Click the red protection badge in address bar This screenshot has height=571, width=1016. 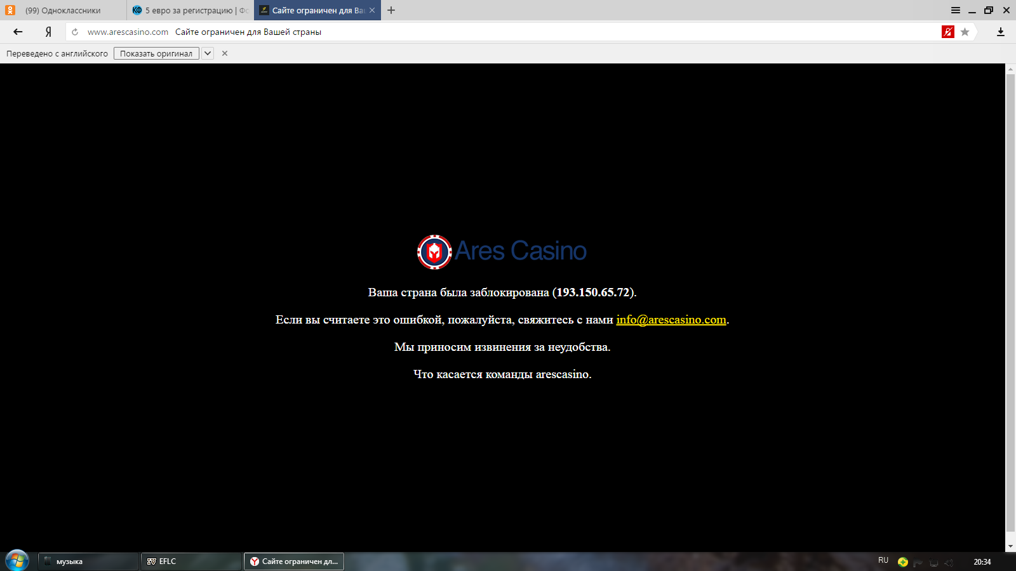[948, 32]
